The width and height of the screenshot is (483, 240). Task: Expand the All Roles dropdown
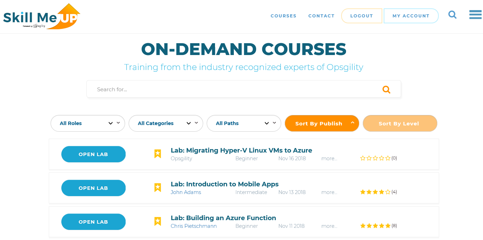(x=88, y=123)
